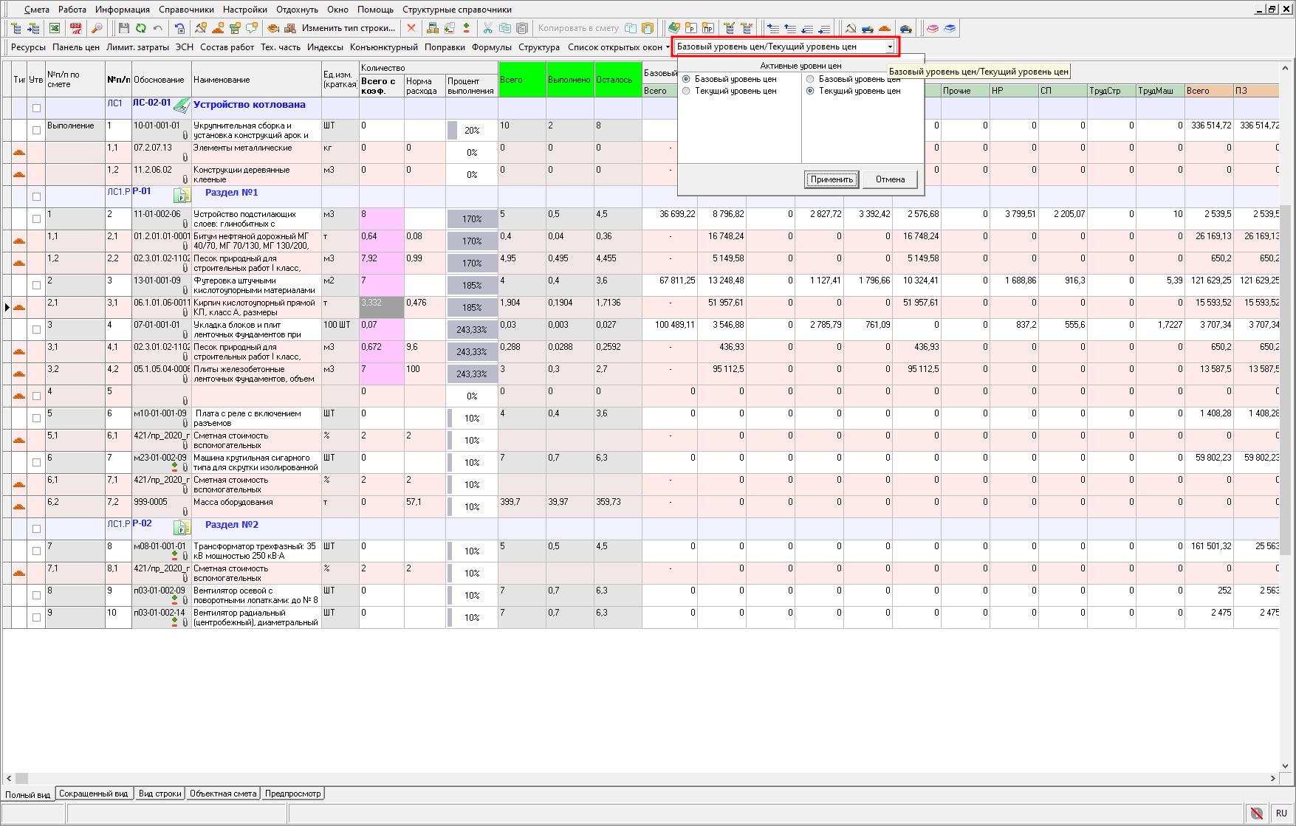Image resolution: width=1296 pixels, height=826 pixels.
Task: Select left 'Текущий уровень цен' radio button
Action: 687,92
